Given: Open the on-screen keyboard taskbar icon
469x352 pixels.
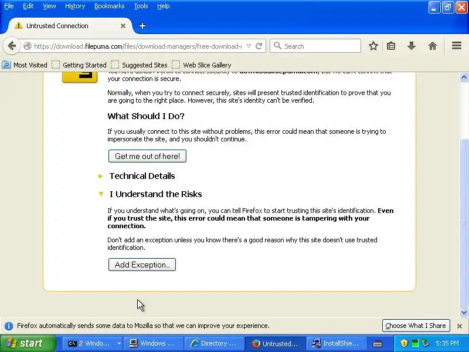Looking at the screenshot, I should [x=378, y=344].
